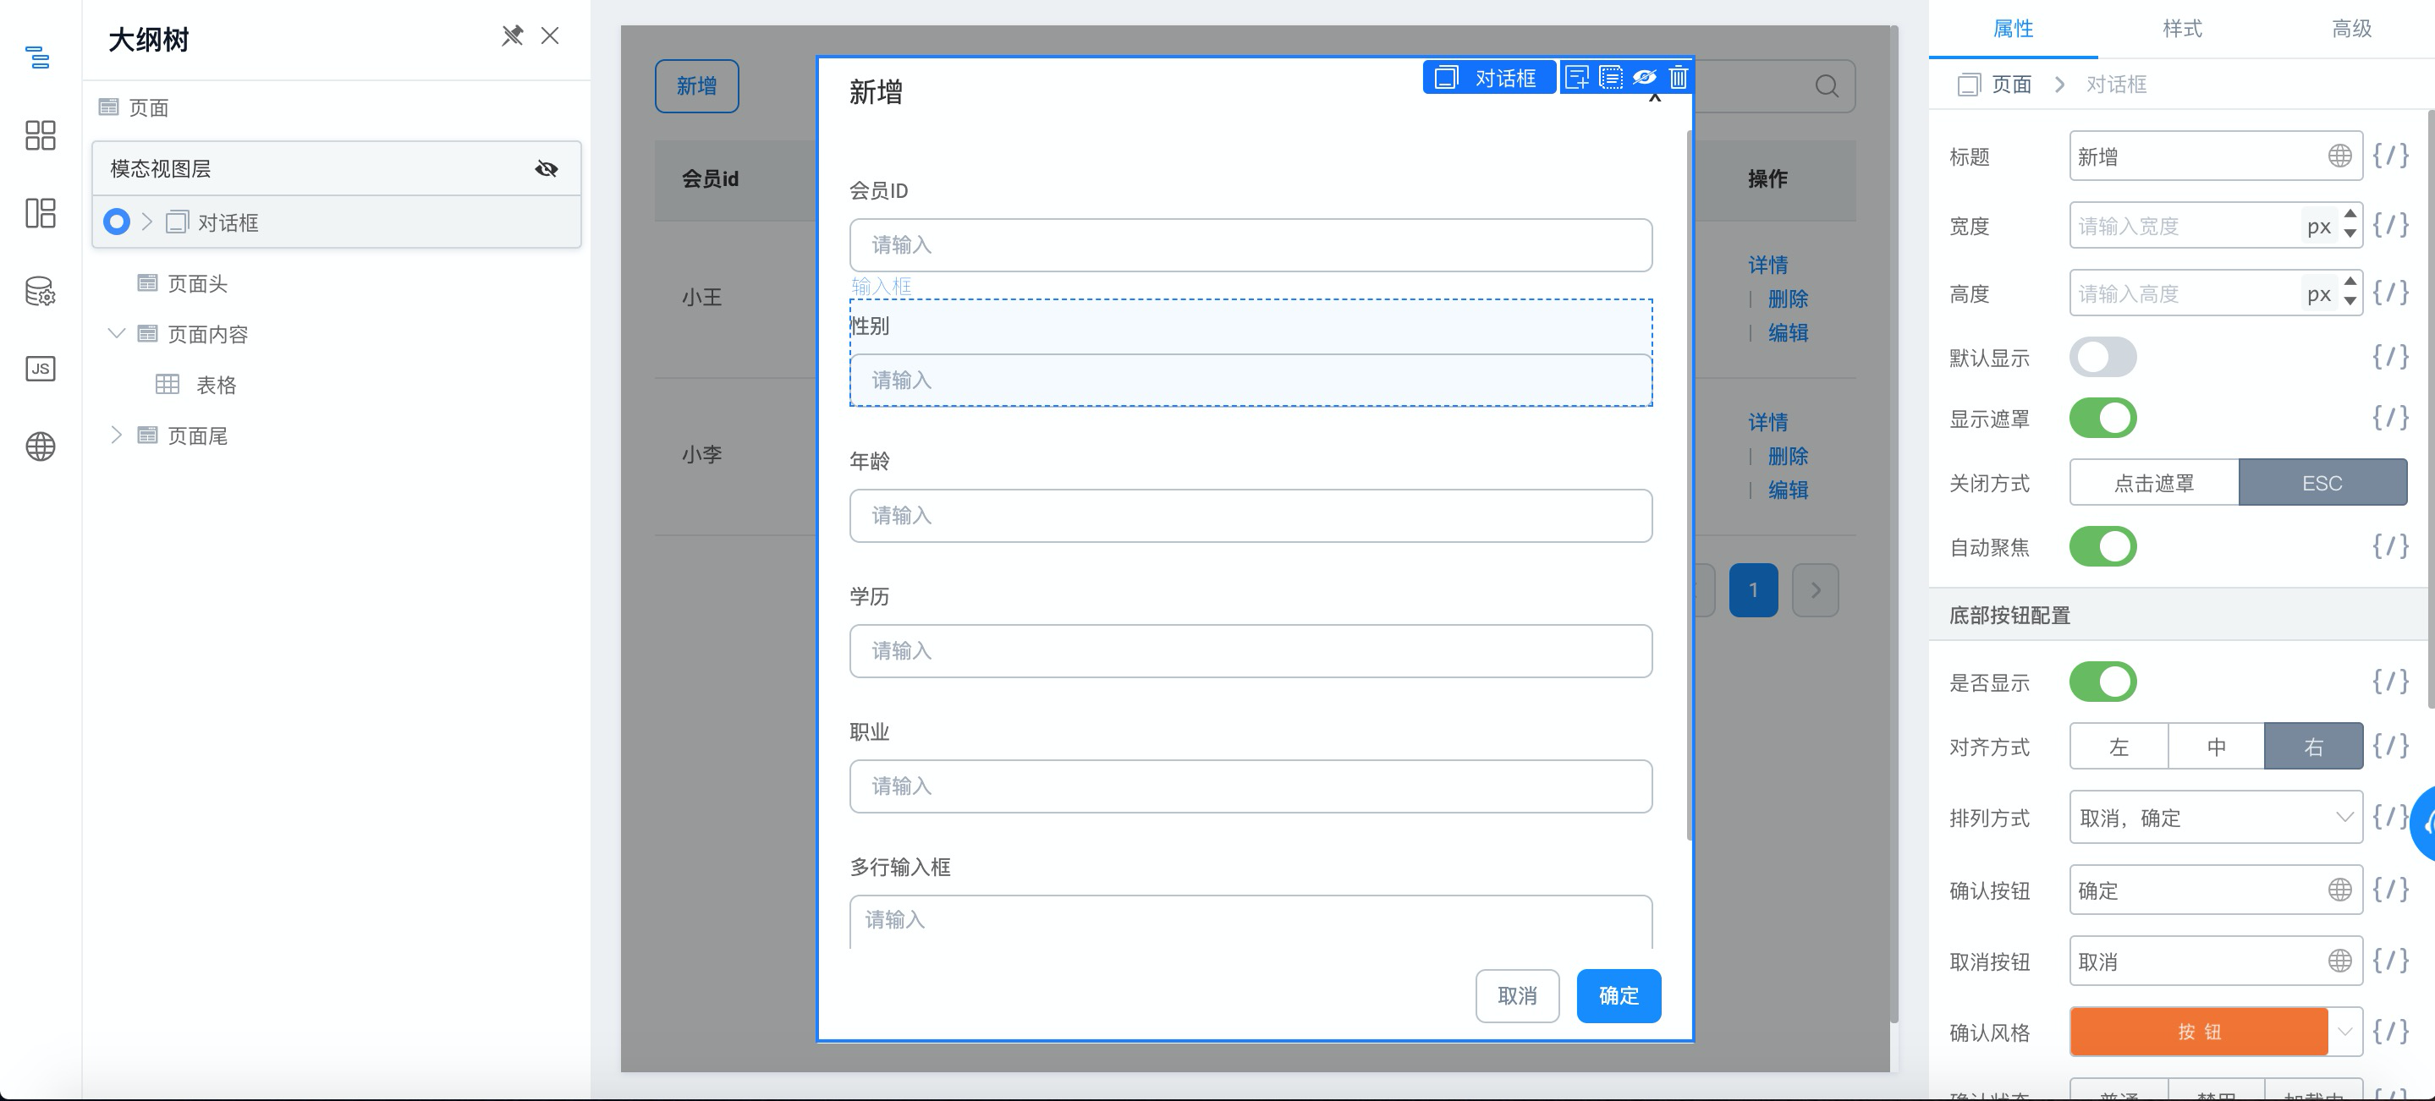This screenshot has height=1101, width=2435.
Task: Toggle the 默认显示 switch on
Action: (2102, 357)
